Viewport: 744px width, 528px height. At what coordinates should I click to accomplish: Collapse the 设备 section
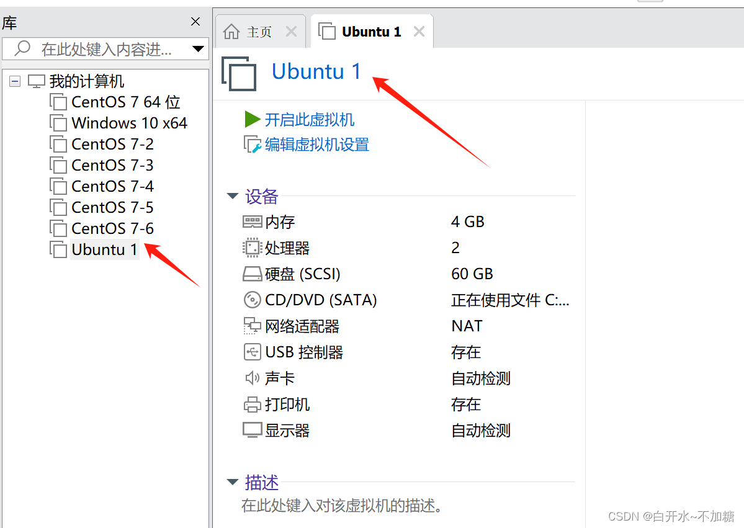[233, 195]
